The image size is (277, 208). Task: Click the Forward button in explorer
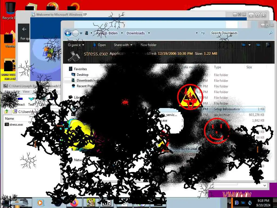(76, 33)
